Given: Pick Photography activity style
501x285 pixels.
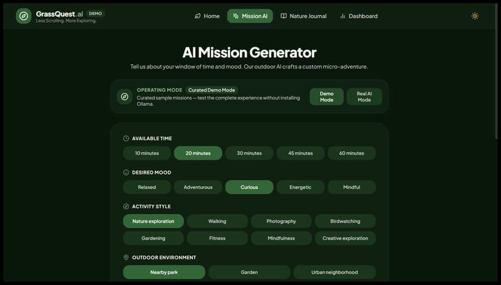Looking at the screenshot, I should coord(281,221).
